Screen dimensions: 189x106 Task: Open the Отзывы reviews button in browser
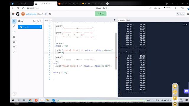point(167,8)
